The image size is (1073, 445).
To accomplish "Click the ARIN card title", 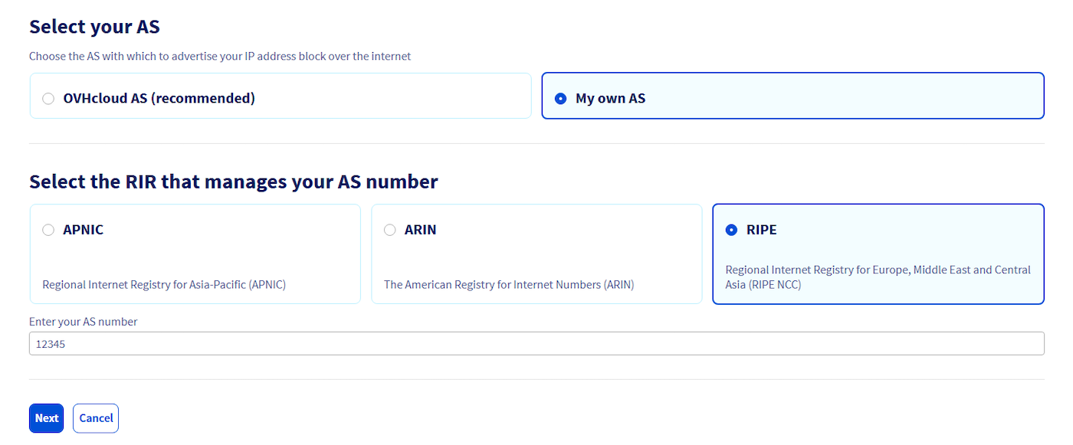I will (420, 230).
